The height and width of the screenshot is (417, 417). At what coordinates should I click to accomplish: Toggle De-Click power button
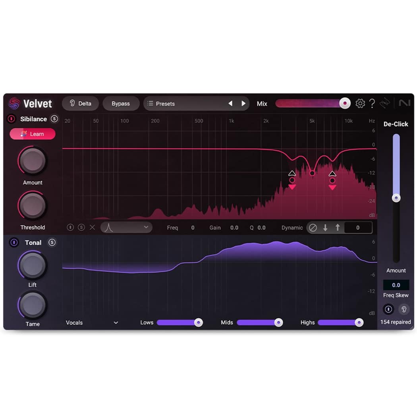pyautogui.click(x=388, y=309)
